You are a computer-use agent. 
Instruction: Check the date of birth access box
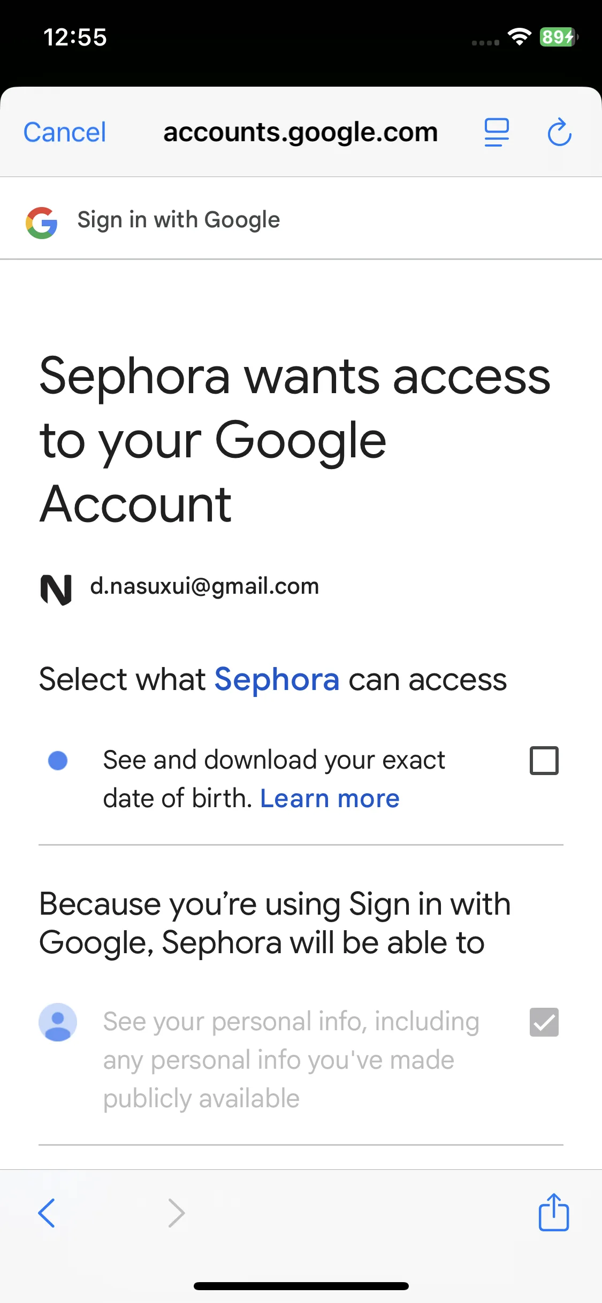click(x=544, y=761)
